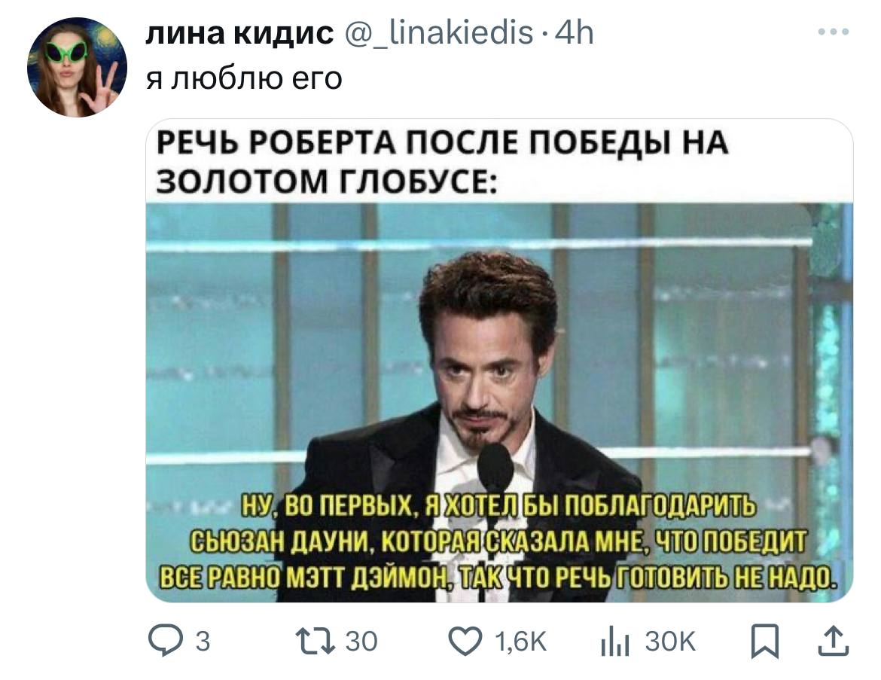Click the like count 1,6K

[x=521, y=642]
